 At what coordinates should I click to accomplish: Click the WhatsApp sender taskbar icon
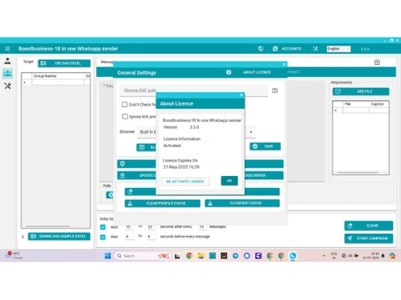[x=293, y=256]
